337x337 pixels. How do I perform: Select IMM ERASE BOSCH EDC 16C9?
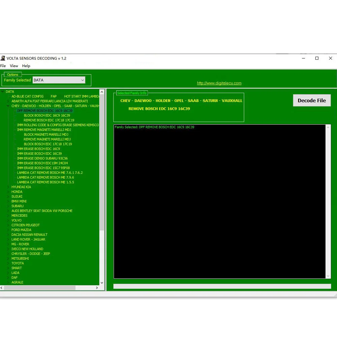tap(38, 149)
